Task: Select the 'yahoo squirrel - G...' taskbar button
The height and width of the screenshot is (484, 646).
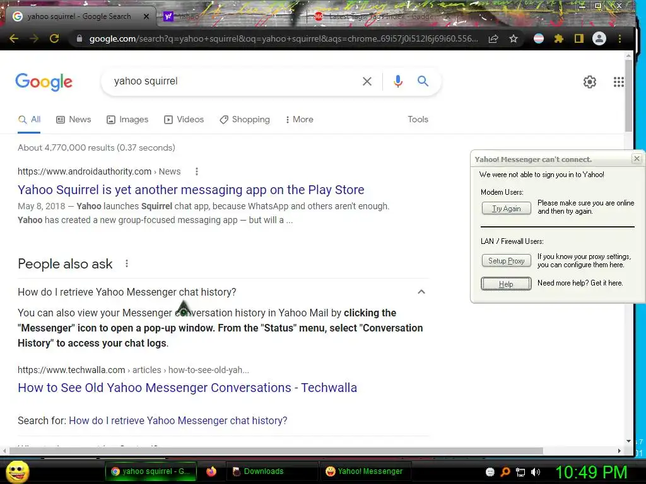Action: [x=151, y=471]
